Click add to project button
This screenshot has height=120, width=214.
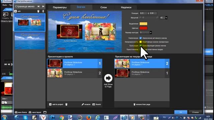pyautogui.click(x=56, y=104)
